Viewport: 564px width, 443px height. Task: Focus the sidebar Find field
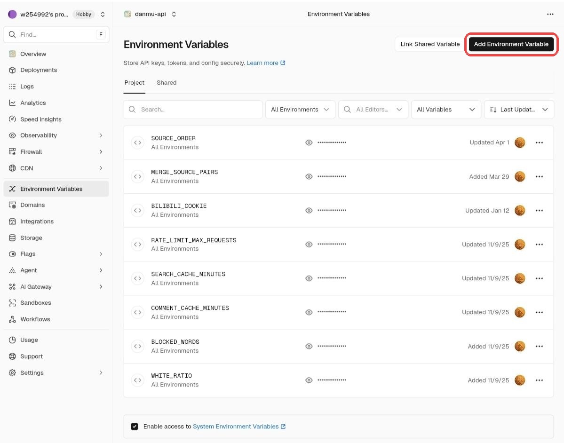pos(56,34)
